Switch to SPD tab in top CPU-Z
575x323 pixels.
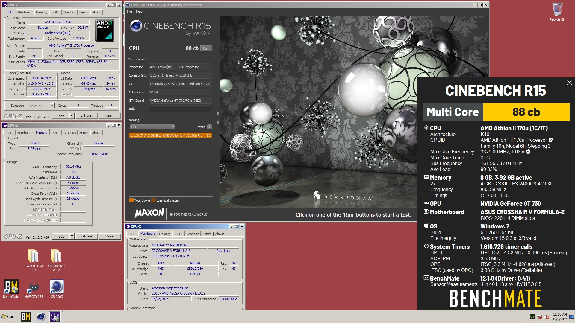pos(55,12)
